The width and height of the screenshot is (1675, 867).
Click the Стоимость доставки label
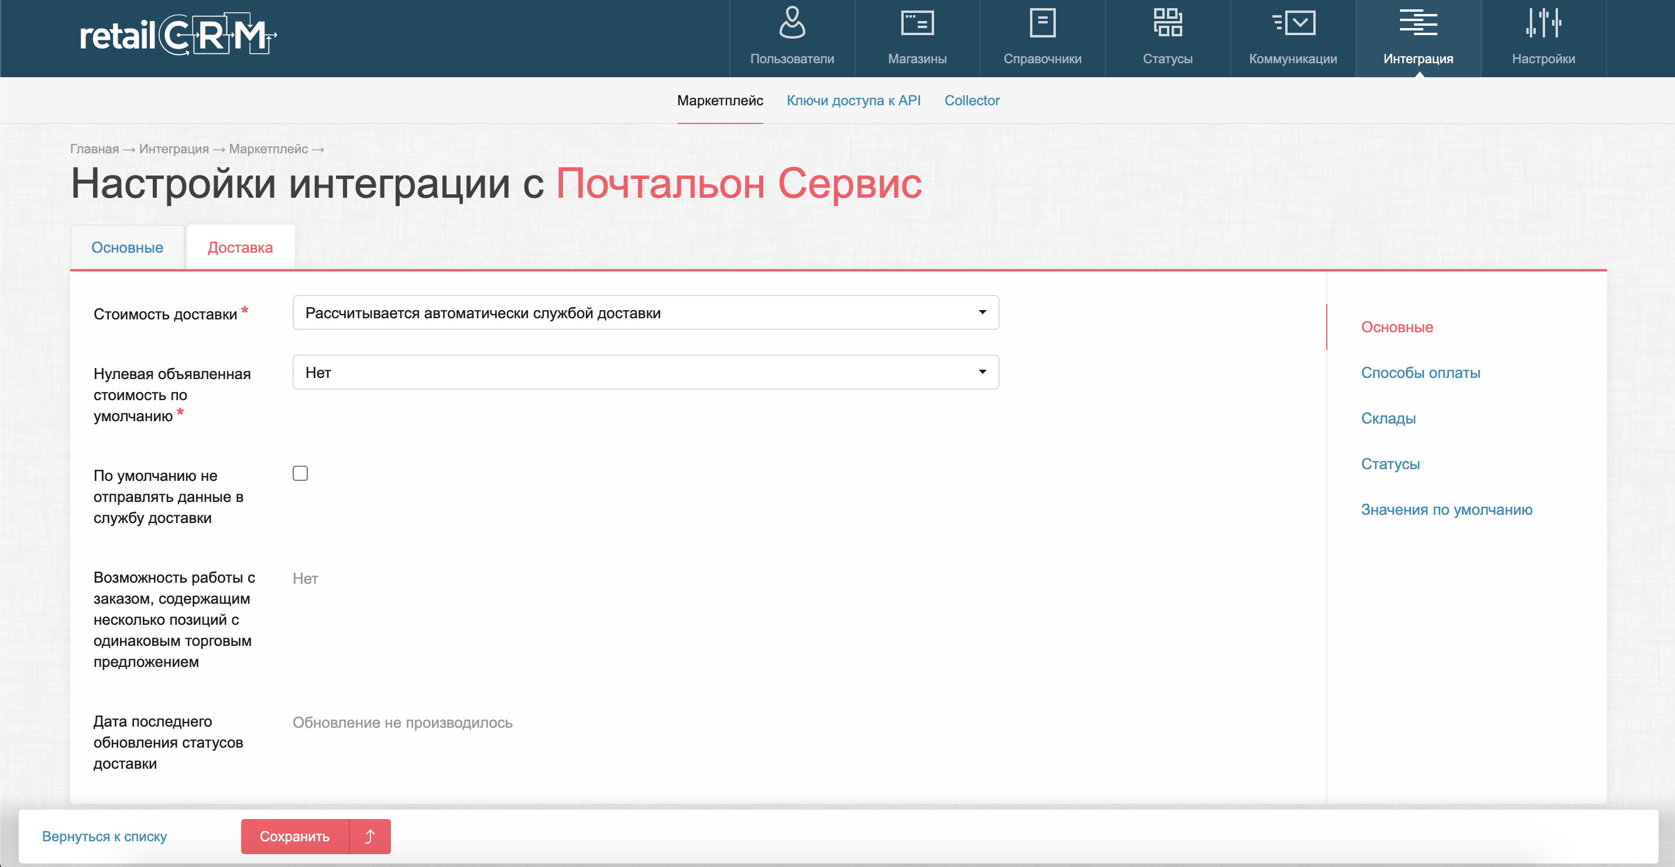[x=165, y=314]
